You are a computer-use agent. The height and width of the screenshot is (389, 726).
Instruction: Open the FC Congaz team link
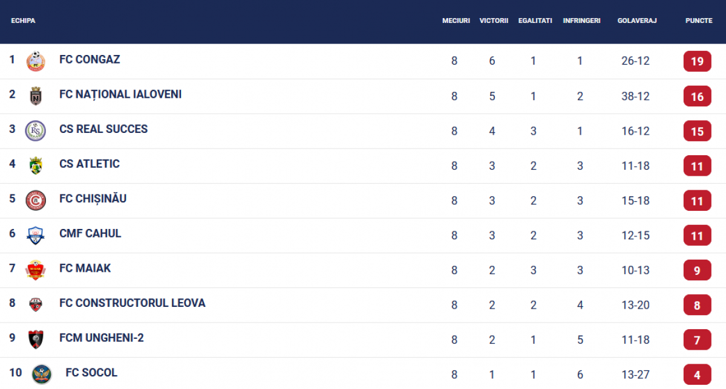[90, 60]
